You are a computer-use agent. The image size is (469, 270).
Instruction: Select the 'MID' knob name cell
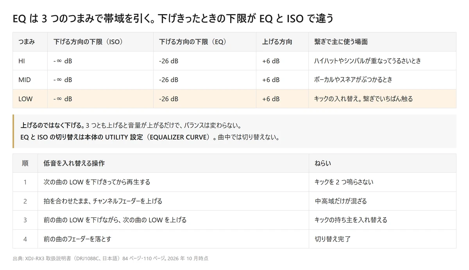[x=30, y=80]
